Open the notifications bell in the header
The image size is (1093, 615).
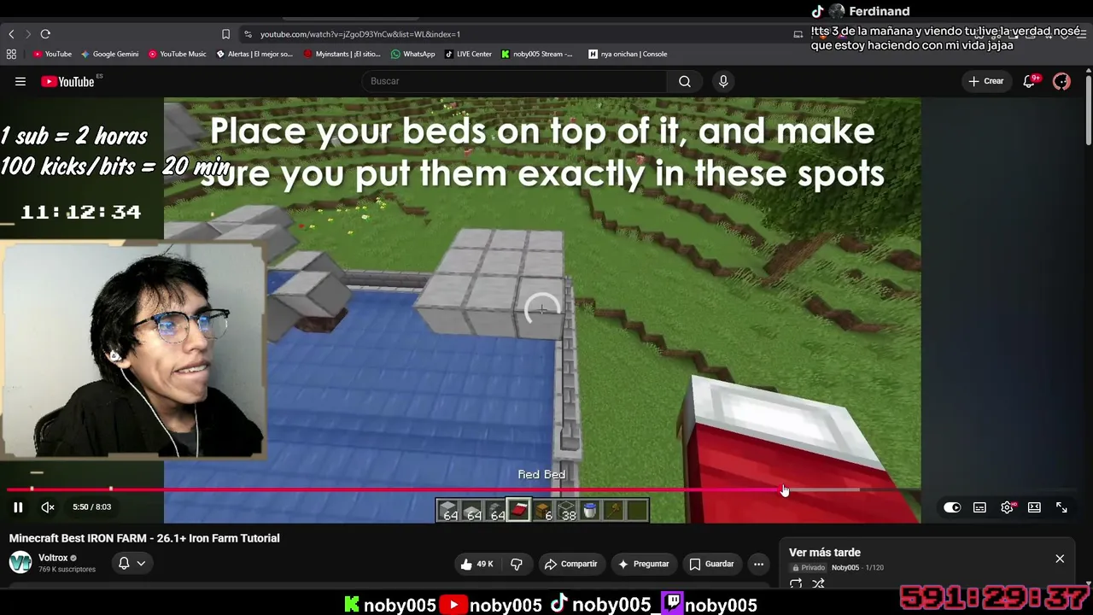[x=1030, y=81]
